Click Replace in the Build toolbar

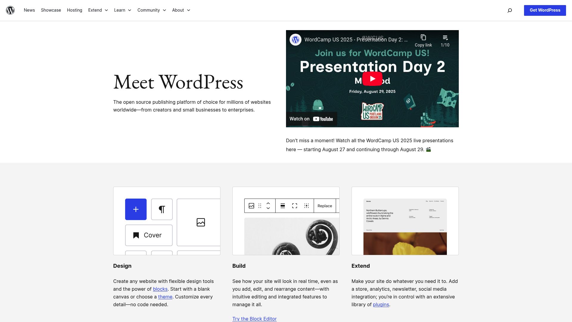coord(325,206)
